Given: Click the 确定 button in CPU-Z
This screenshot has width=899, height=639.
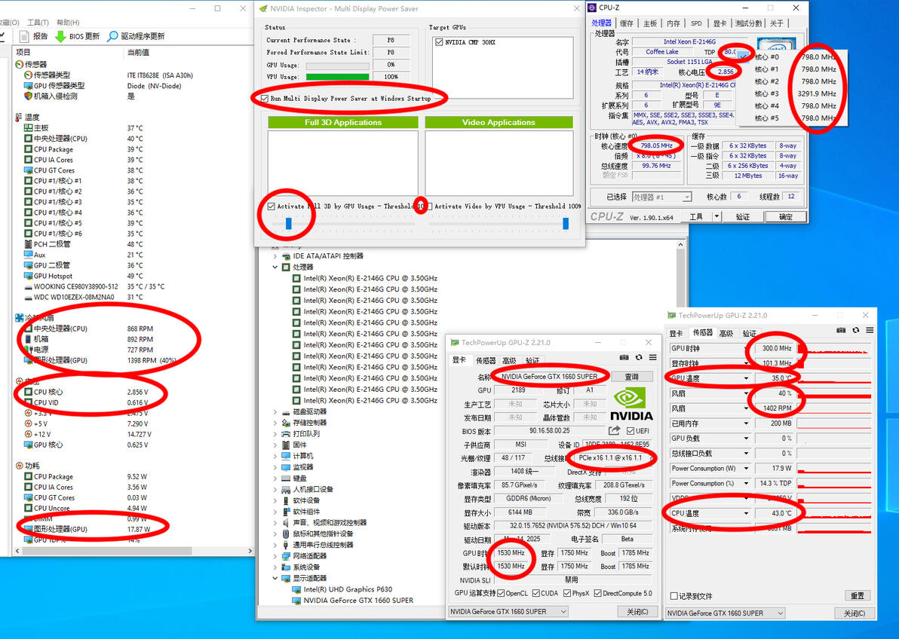Looking at the screenshot, I should (x=785, y=216).
